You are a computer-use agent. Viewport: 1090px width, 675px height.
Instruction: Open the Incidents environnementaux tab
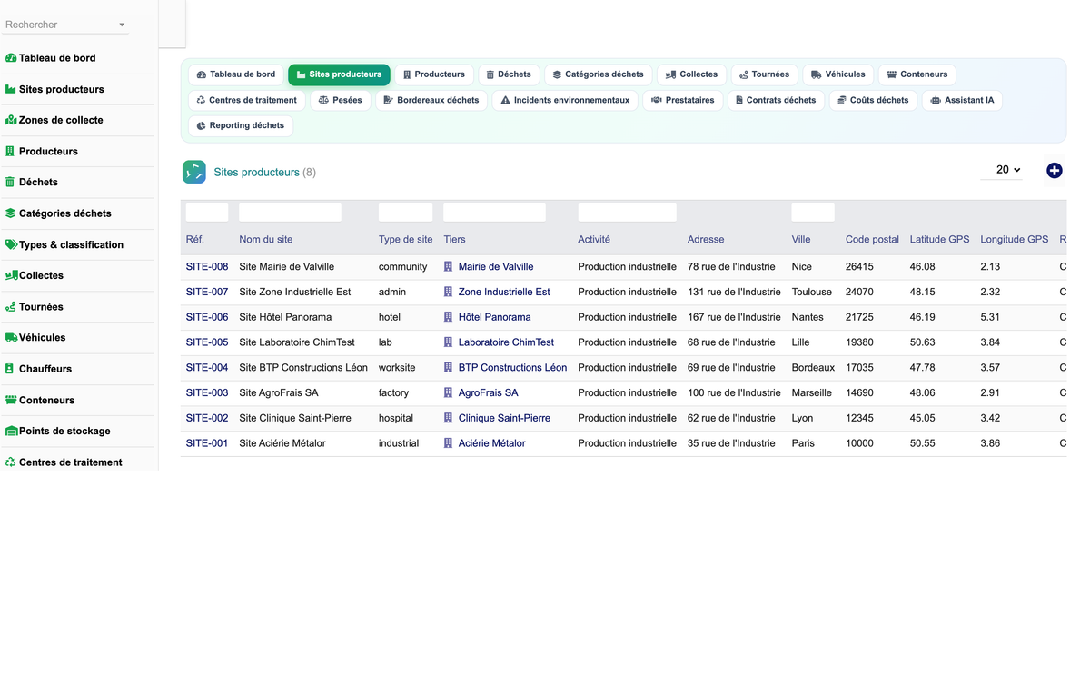[x=565, y=100]
